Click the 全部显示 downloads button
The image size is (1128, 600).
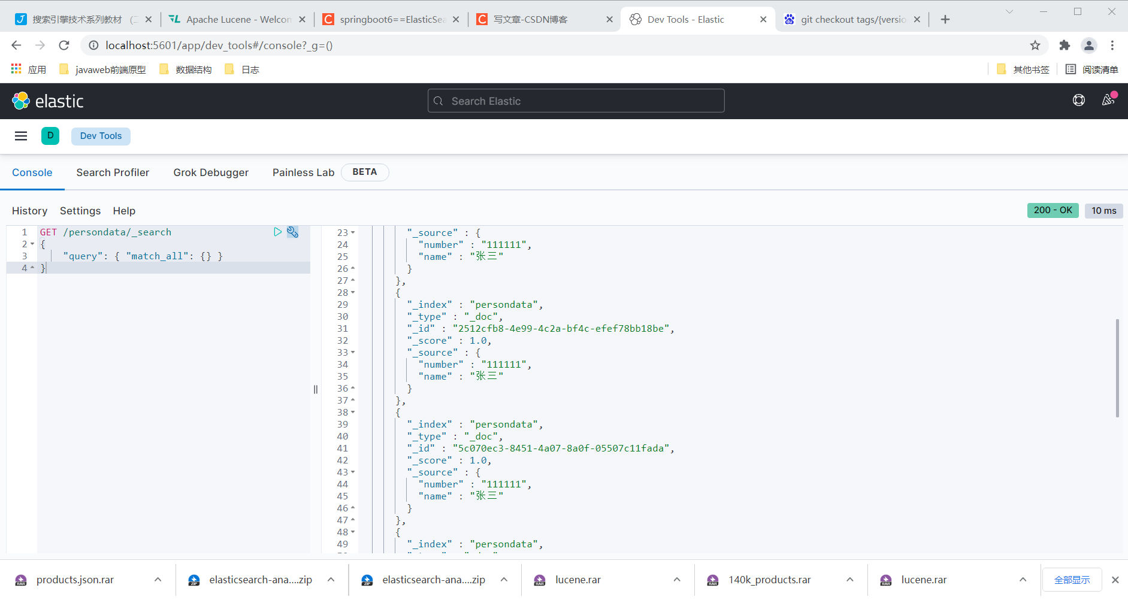point(1071,580)
